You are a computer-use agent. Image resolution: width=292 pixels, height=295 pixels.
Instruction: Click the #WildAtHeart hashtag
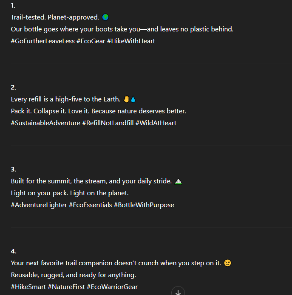(156, 123)
